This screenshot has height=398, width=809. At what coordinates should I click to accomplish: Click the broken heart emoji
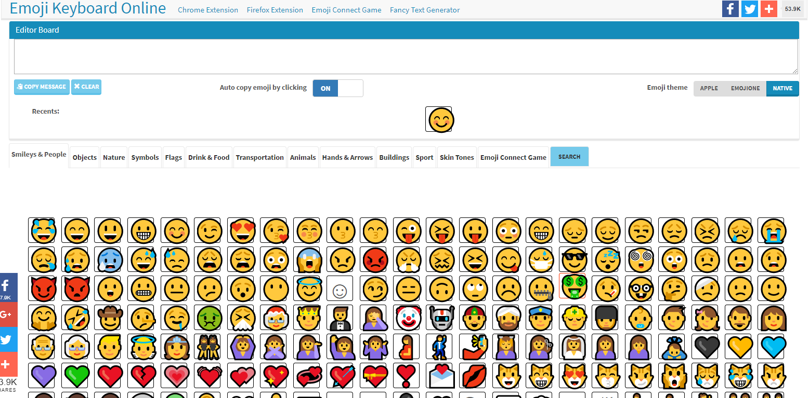pos(142,375)
